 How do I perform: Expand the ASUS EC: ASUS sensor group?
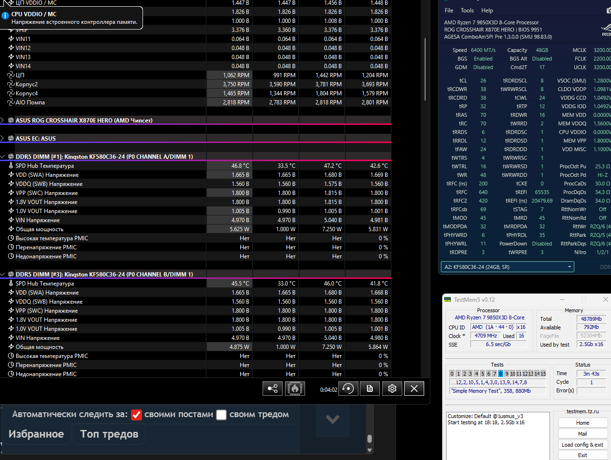pos(2,138)
